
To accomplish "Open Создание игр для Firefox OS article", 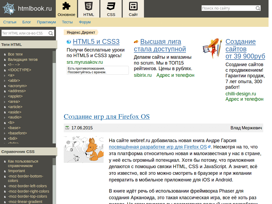I will click(107, 117).
